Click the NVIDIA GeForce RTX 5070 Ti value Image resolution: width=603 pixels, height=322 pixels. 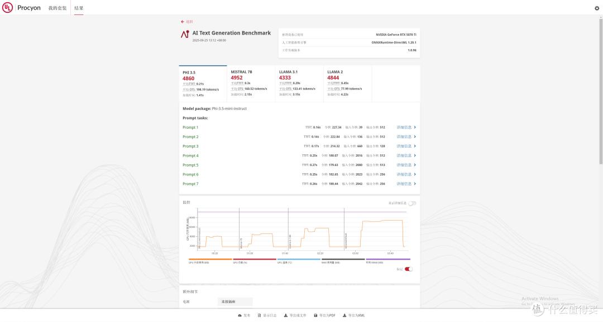pyautogui.click(x=396, y=35)
